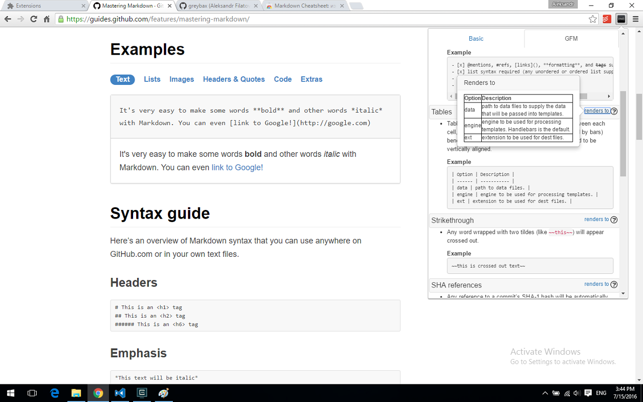This screenshot has width=643, height=402.
Task: Switch to the Extensions browser tab
Action: (45, 6)
